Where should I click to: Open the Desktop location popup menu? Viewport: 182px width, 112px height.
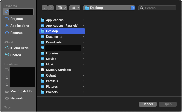pyautogui.click(x=109, y=8)
